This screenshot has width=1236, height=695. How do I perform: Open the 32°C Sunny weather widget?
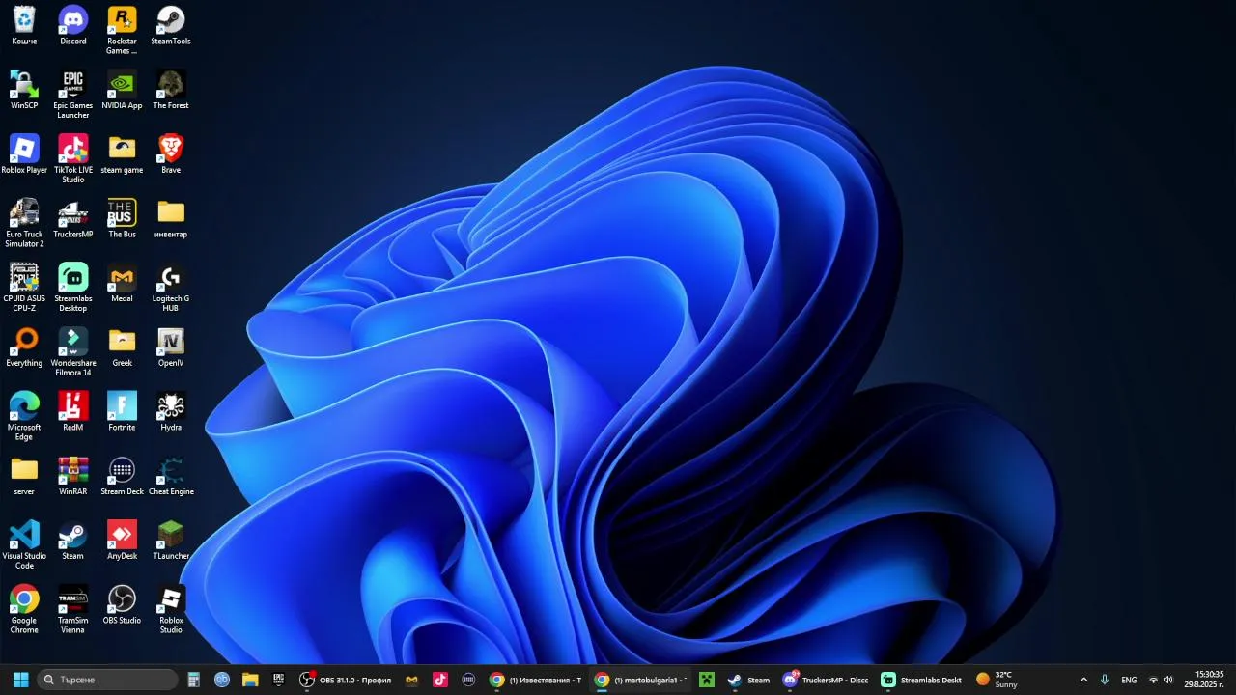(x=997, y=680)
